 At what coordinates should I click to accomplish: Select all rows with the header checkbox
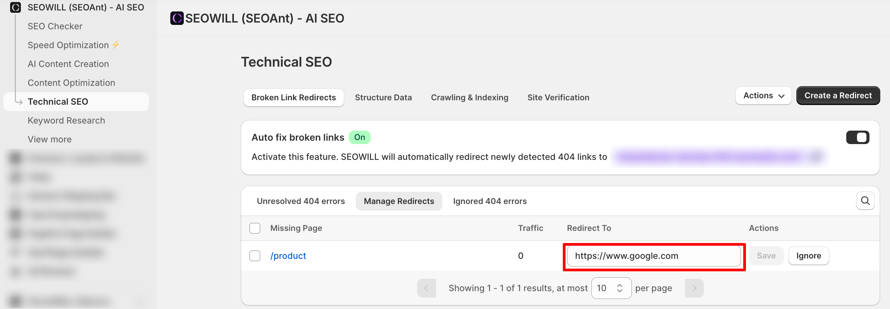click(x=254, y=228)
